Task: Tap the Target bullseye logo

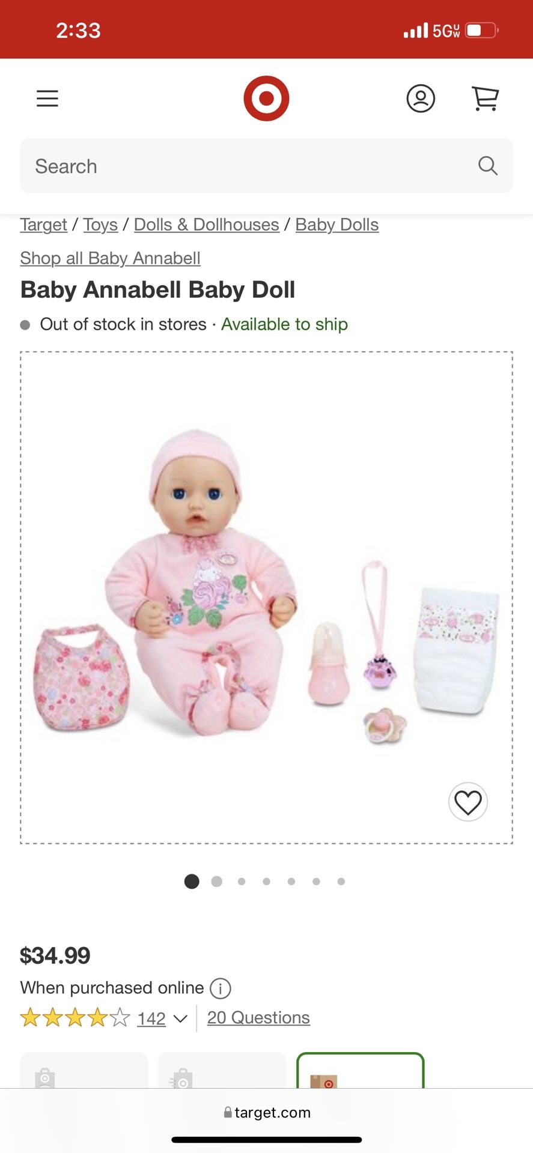Action: [x=266, y=98]
